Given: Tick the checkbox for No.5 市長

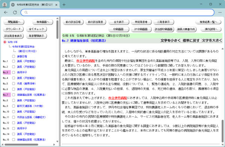Looking at the screenshot, I should tap(13, 83).
